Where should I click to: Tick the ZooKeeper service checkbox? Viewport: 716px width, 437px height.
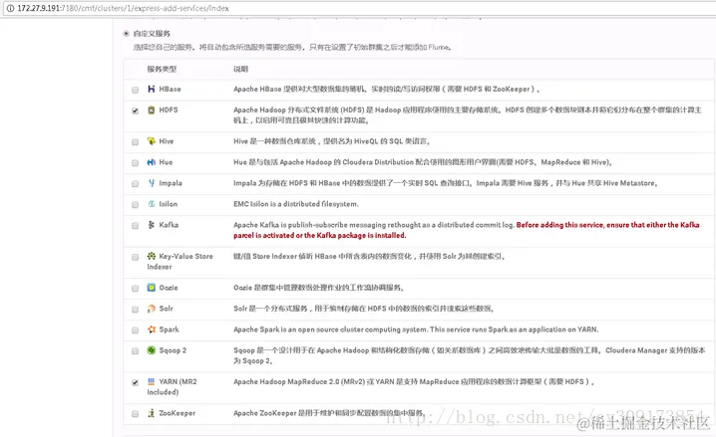(x=136, y=414)
